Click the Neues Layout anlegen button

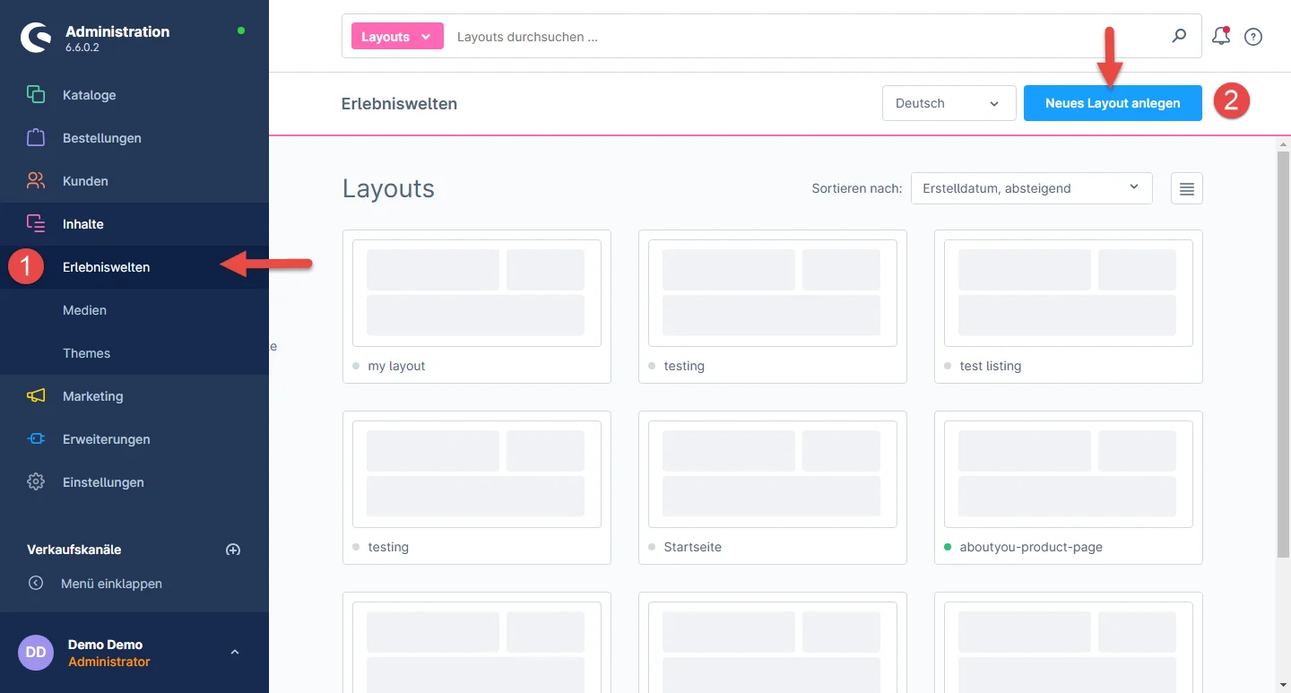click(x=1112, y=103)
